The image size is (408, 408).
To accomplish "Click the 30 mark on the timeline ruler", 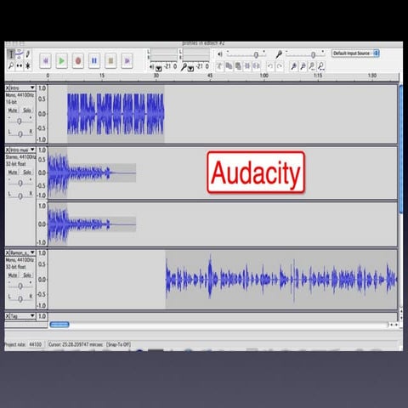I will click(156, 76).
